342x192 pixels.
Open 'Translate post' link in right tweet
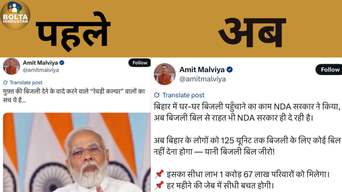pos(183,95)
